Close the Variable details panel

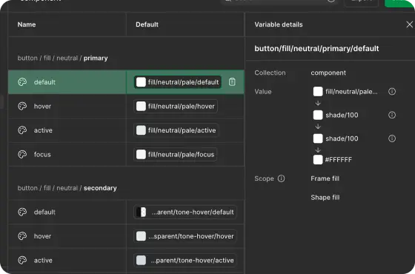409,24
